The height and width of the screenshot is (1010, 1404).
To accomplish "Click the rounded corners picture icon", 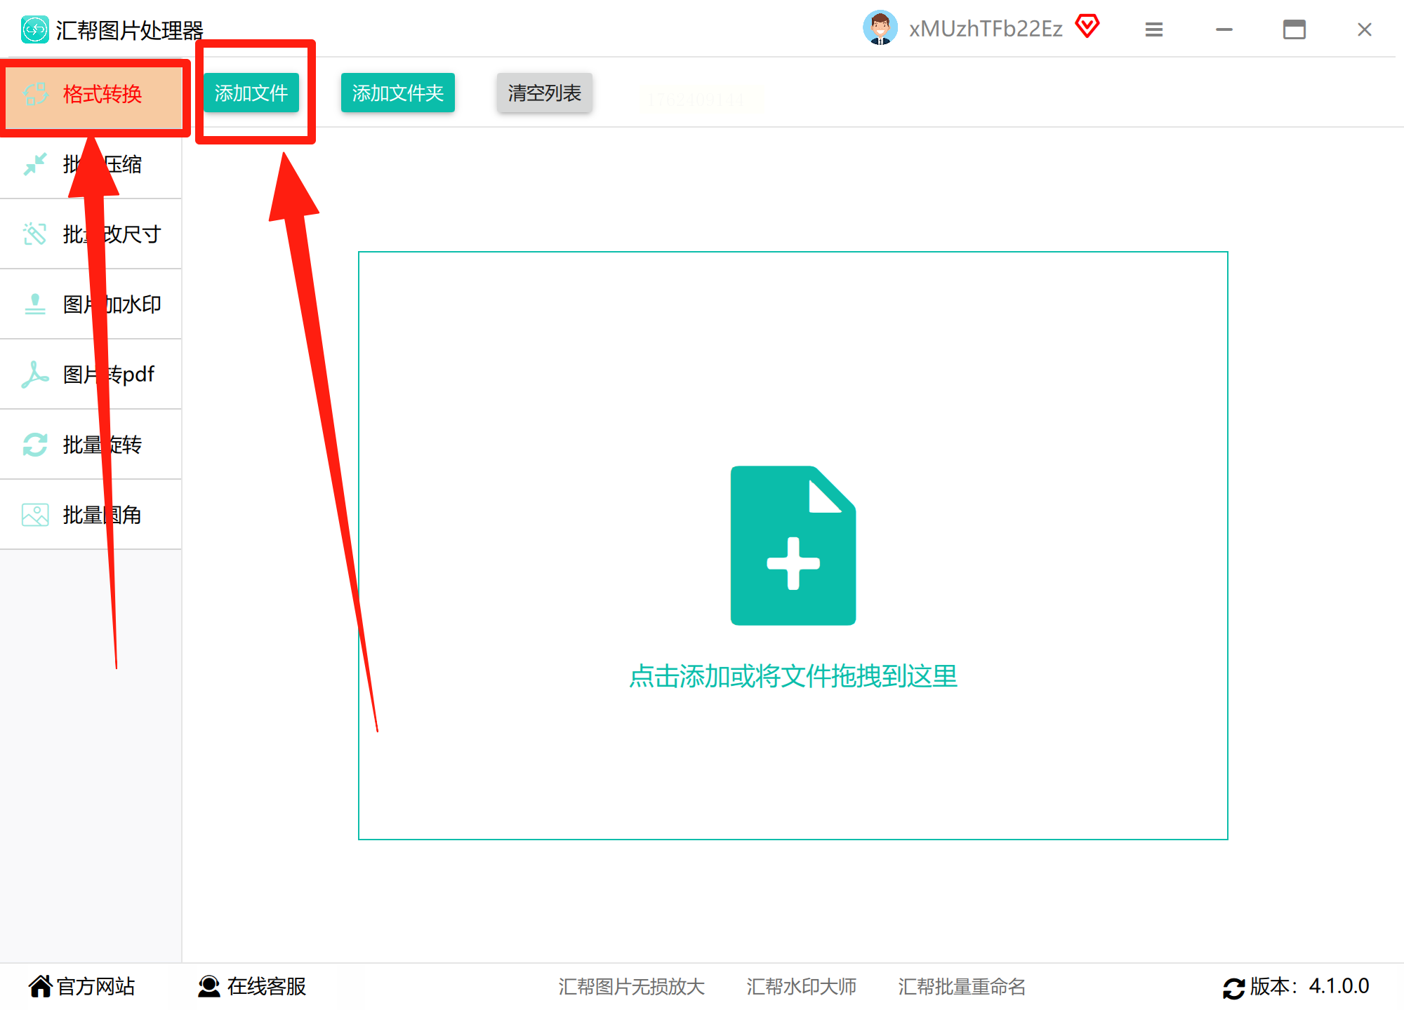I will pyautogui.click(x=34, y=515).
